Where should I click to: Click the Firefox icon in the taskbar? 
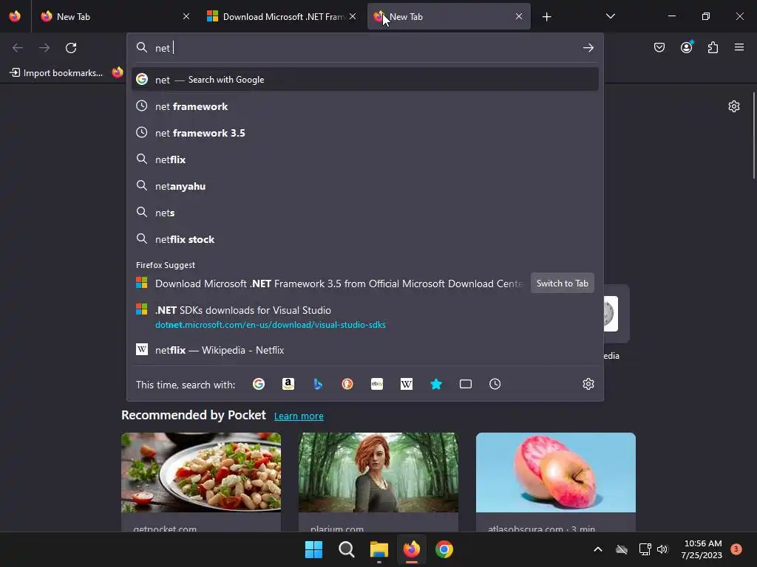[411, 549]
